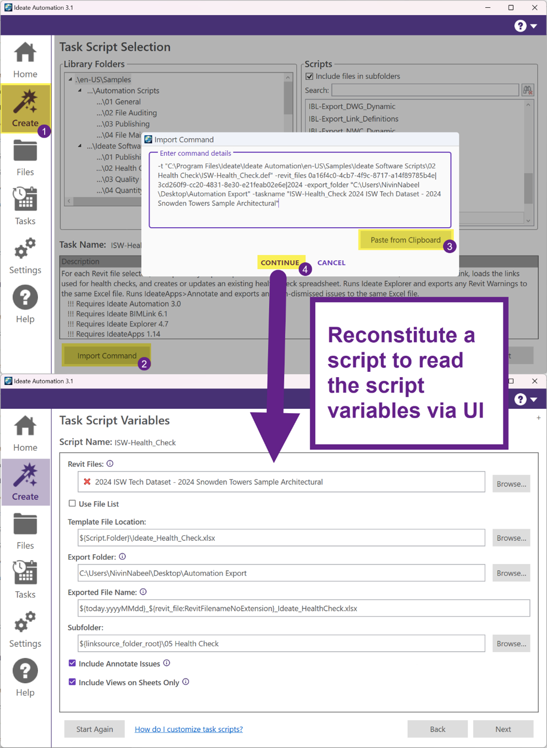Select IBL-Export_DWG_Dynamic script
547x748 pixels.
[x=352, y=107]
